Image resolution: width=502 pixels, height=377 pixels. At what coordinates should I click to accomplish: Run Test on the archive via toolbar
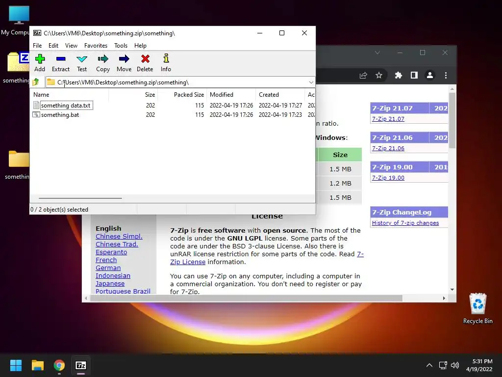pyautogui.click(x=82, y=63)
